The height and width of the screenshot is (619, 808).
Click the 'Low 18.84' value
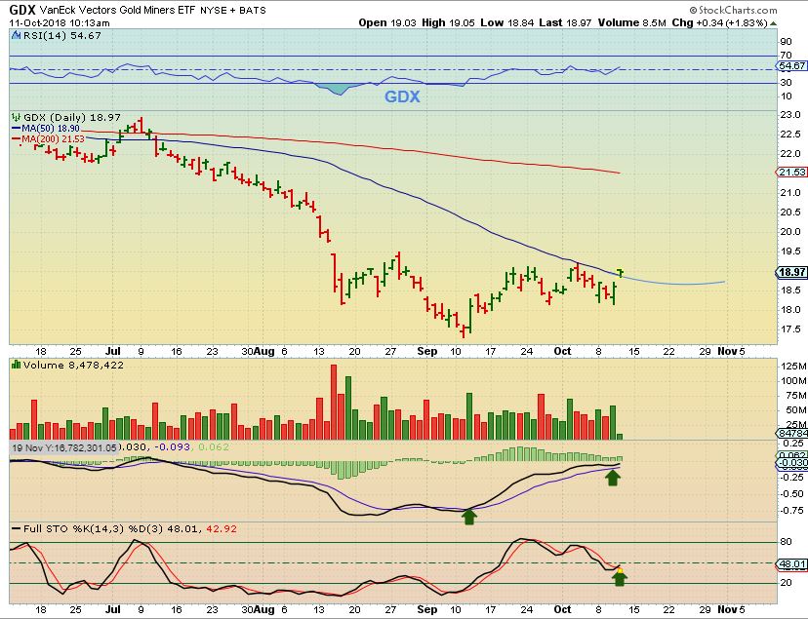(x=507, y=23)
